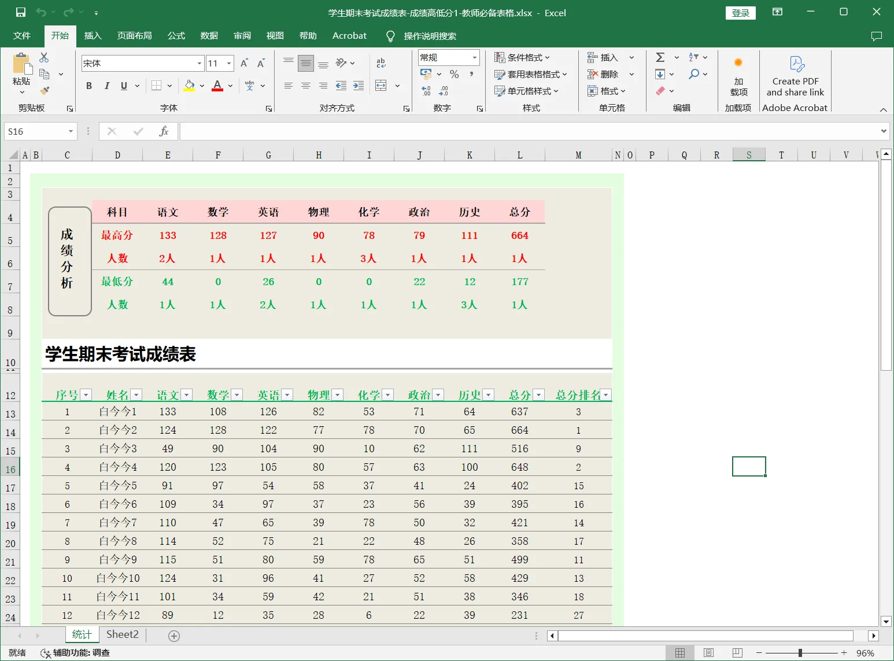Viewport: 894px width, 661px height.
Task: Open the font size dropdown
Action: click(230, 63)
